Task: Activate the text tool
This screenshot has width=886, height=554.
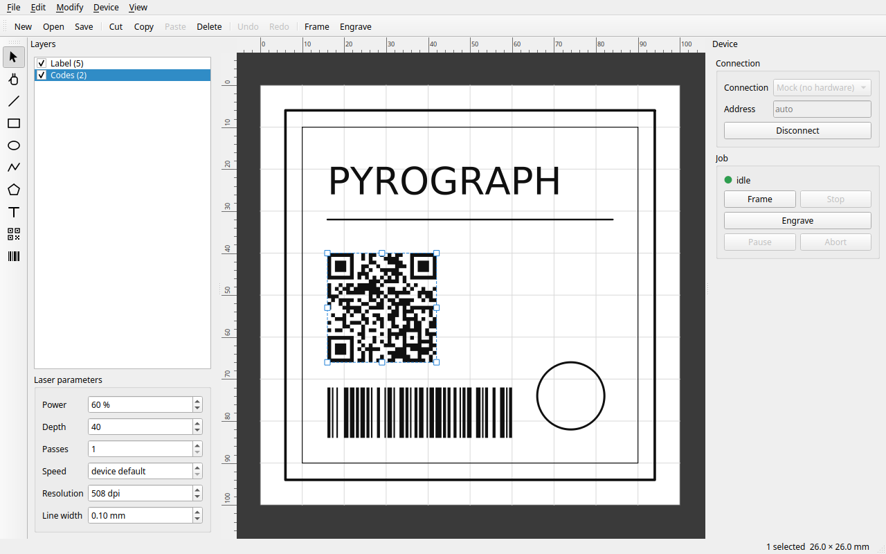Action: [x=14, y=212]
